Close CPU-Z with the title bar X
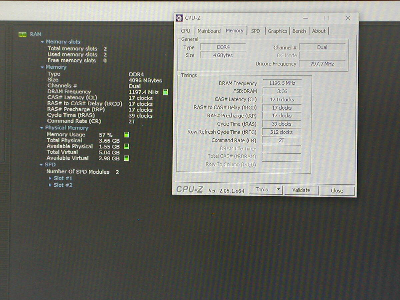The width and height of the screenshot is (400, 300). click(348, 18)
